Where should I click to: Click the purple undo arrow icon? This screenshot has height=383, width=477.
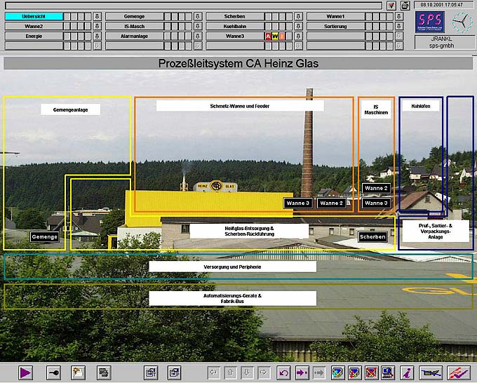tap(283, 372)
